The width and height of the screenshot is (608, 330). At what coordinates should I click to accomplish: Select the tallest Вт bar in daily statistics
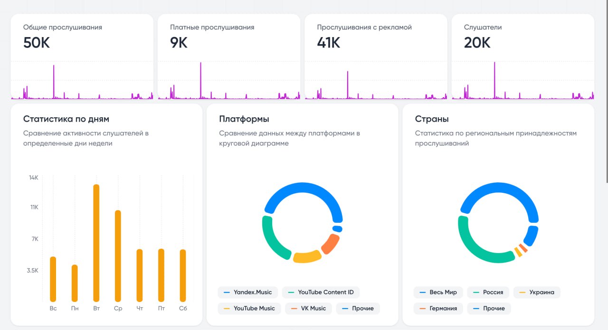96,242
